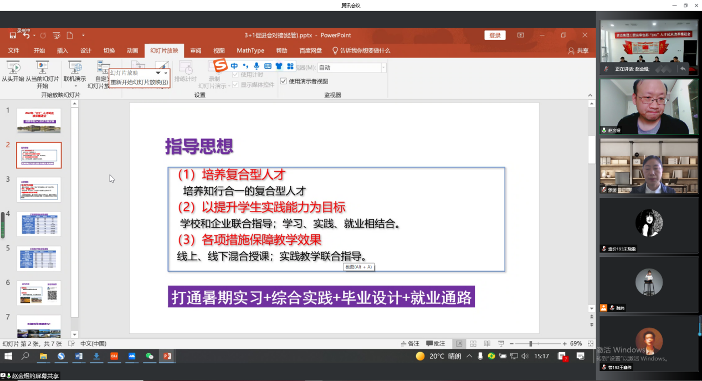This screenshot has height=381, width=702.
Task: Switch to reading view in status bar
Action: [x=487, y=343]
